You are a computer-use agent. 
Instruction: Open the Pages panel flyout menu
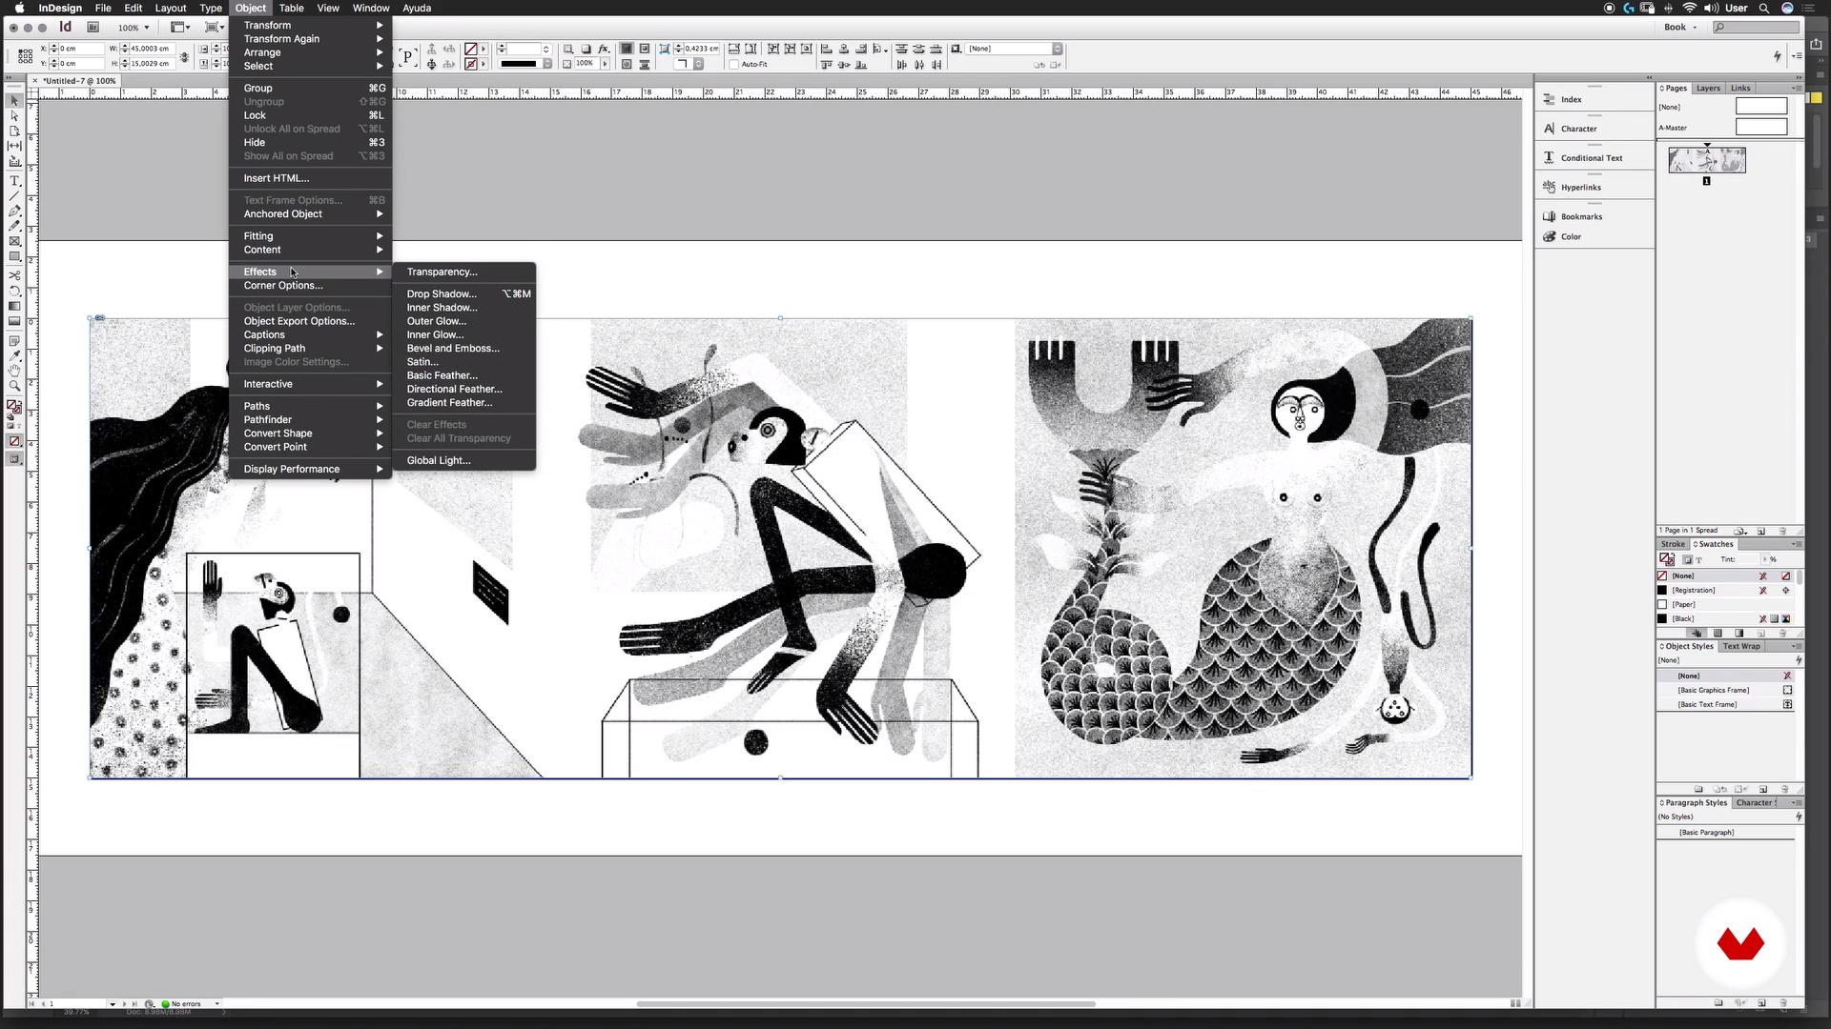point(1797,88)
